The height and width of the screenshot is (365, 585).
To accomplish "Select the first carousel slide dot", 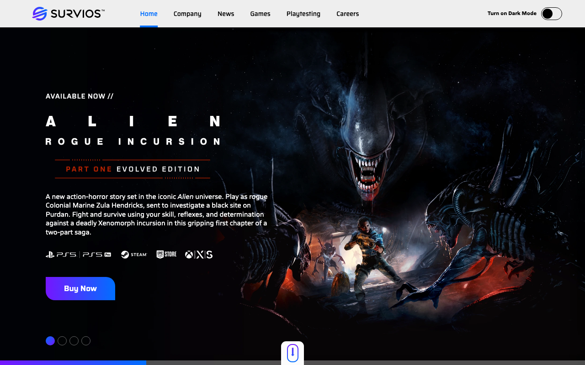I will tap(50, 341).
